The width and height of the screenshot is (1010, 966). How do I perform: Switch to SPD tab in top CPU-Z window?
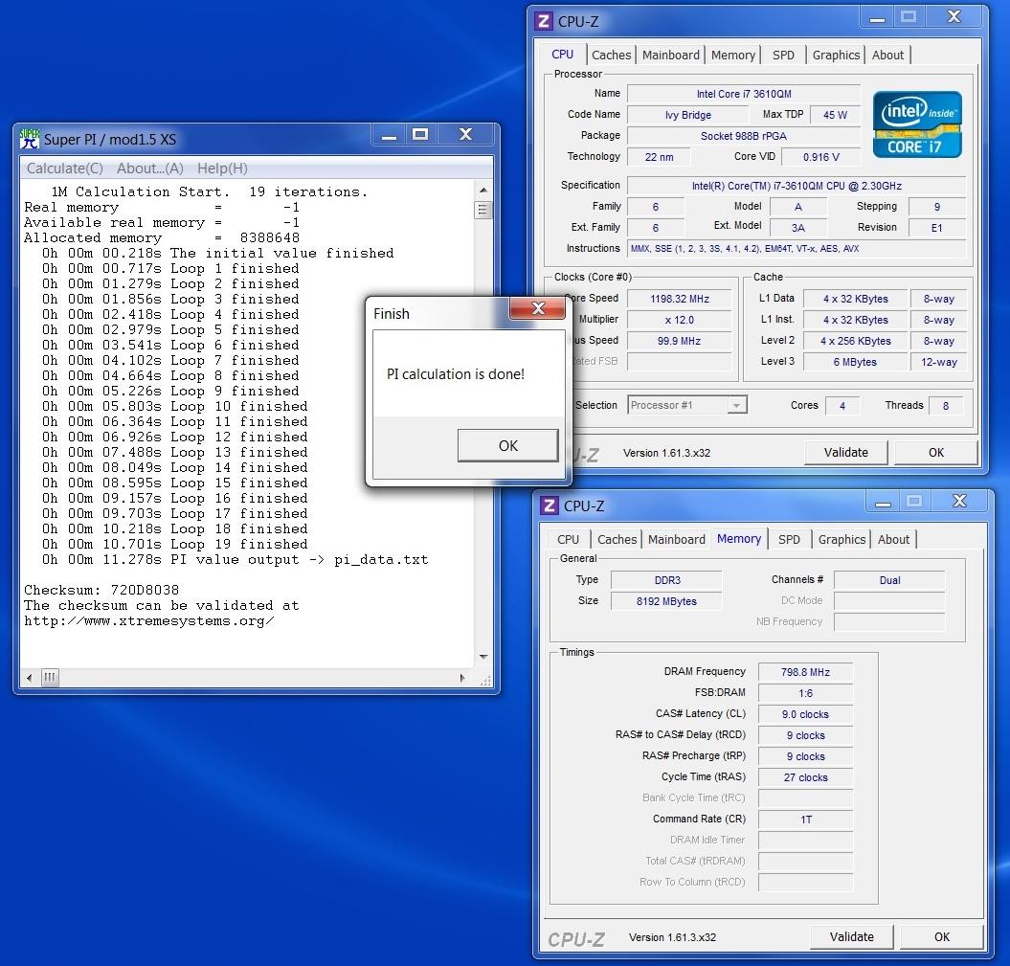783,55
